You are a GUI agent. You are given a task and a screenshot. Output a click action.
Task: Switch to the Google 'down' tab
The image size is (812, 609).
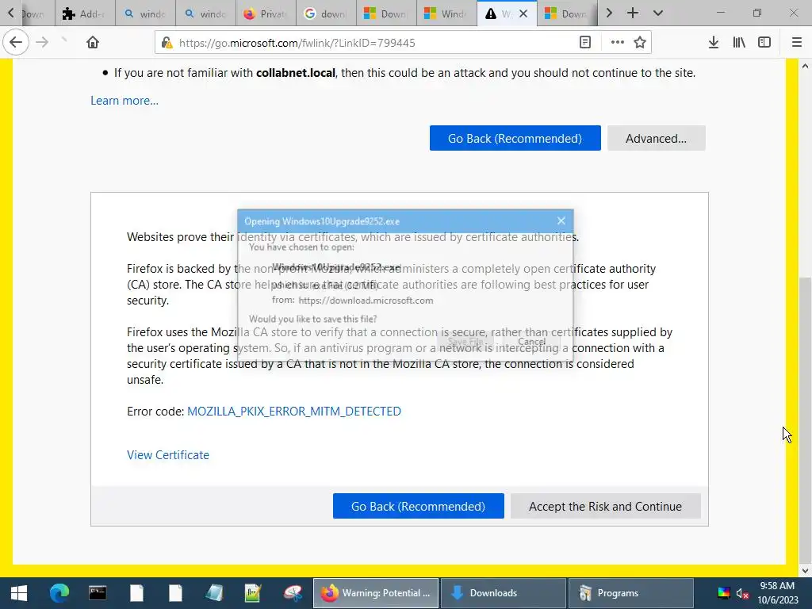(x=326, y=13)
